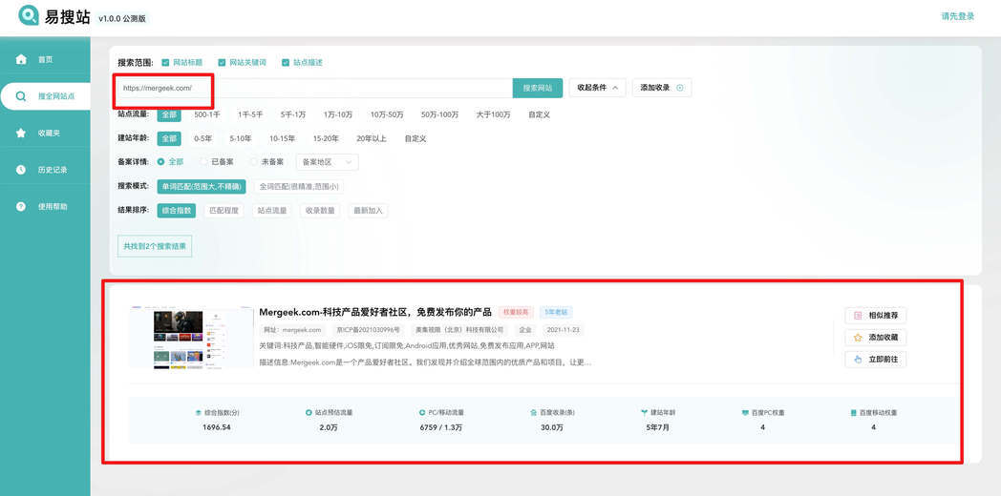Click the 5年老站 tag
Image resolution: width=1001 pixels, height=496 pixels.
556,312
